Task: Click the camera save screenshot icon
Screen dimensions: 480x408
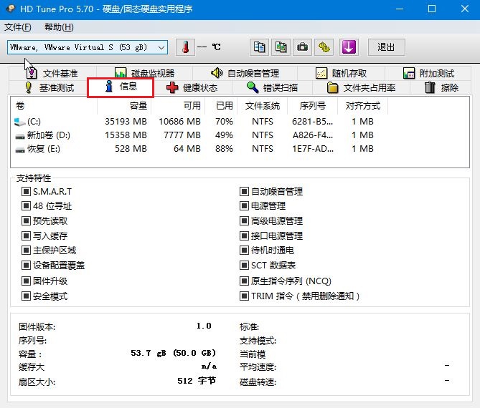Action: click(303, 47)
